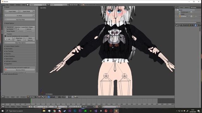This screenshot has width=202, height=113.
Task: Select Armature in outliner
Action: [x=184, y=16]
